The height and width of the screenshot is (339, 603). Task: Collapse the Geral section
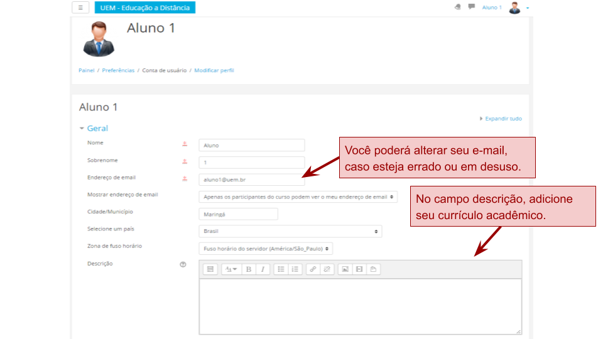point(94,128)
